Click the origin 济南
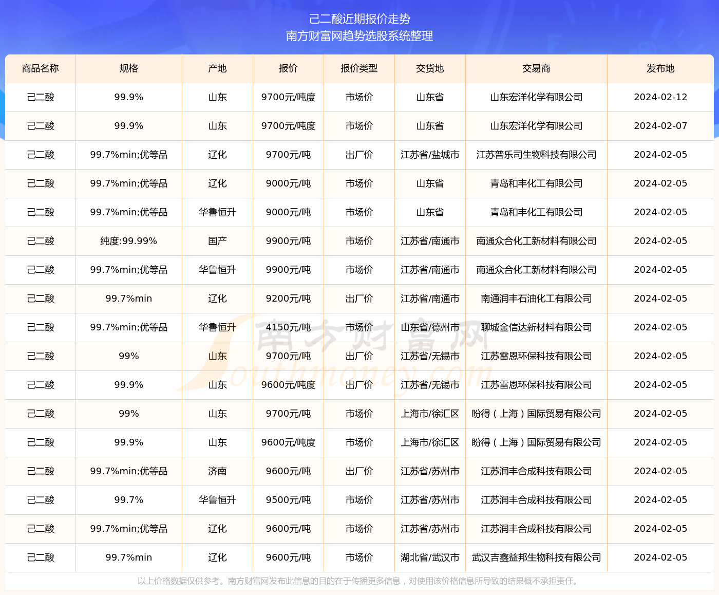Viewport: 719px width, 595px height. (218, 471)
